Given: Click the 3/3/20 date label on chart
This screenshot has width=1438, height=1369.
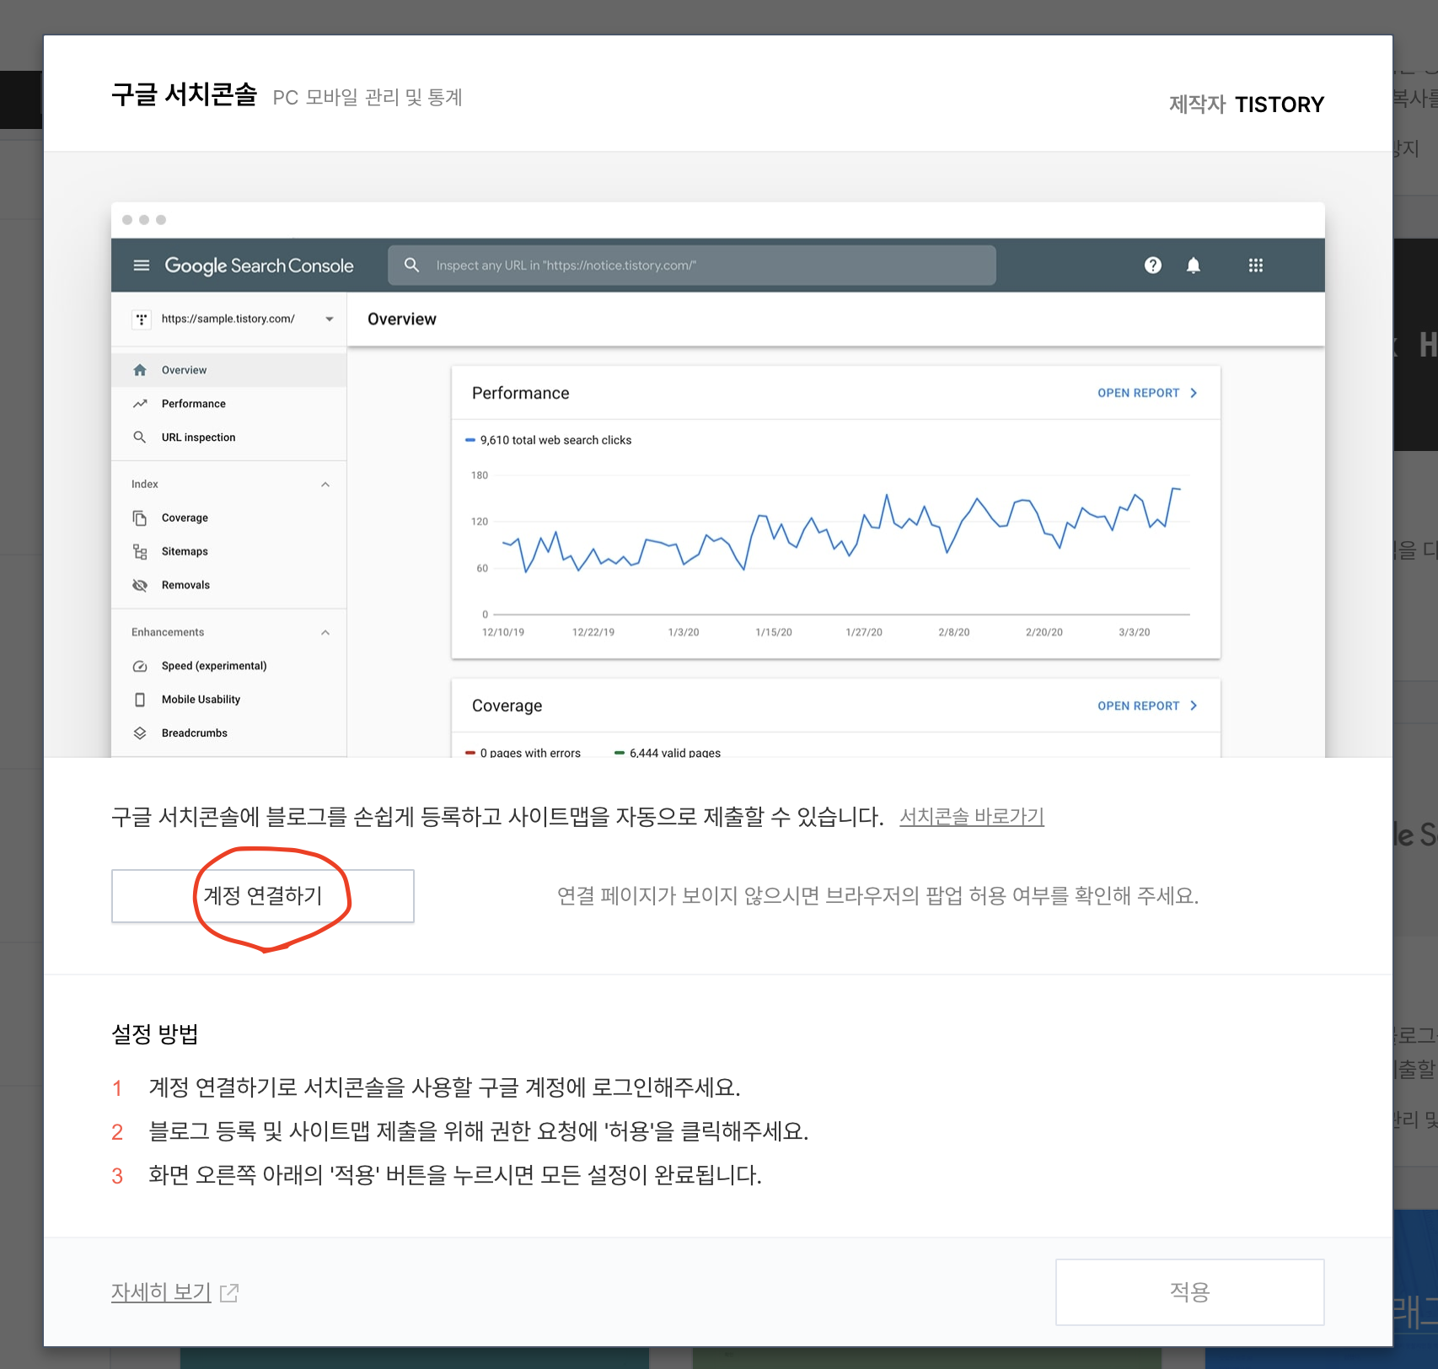Looking at the screenshot, I should coord(1135,632).
